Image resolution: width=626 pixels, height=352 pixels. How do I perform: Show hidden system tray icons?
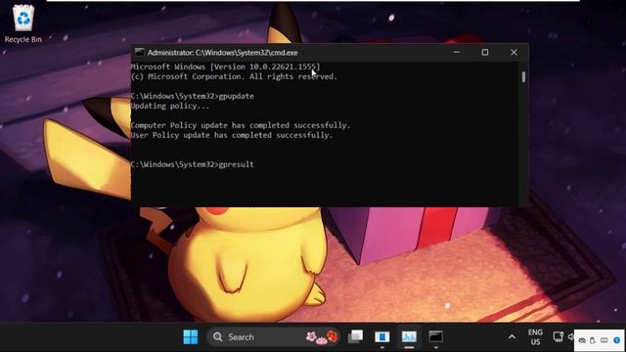click(512, 337)
